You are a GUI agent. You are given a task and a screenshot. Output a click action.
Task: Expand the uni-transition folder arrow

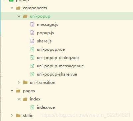click(19, 82)
